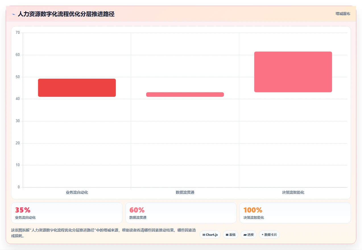Click the y-axis value 40
The image size is (362, 250).
[x=18, y=99]
